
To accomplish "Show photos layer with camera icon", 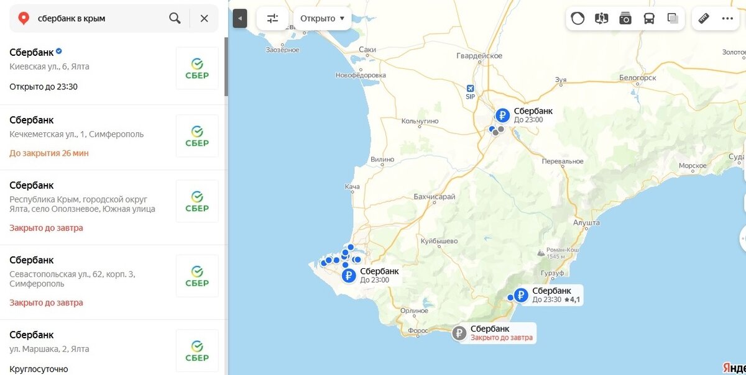I will click(x=625, y=18).
